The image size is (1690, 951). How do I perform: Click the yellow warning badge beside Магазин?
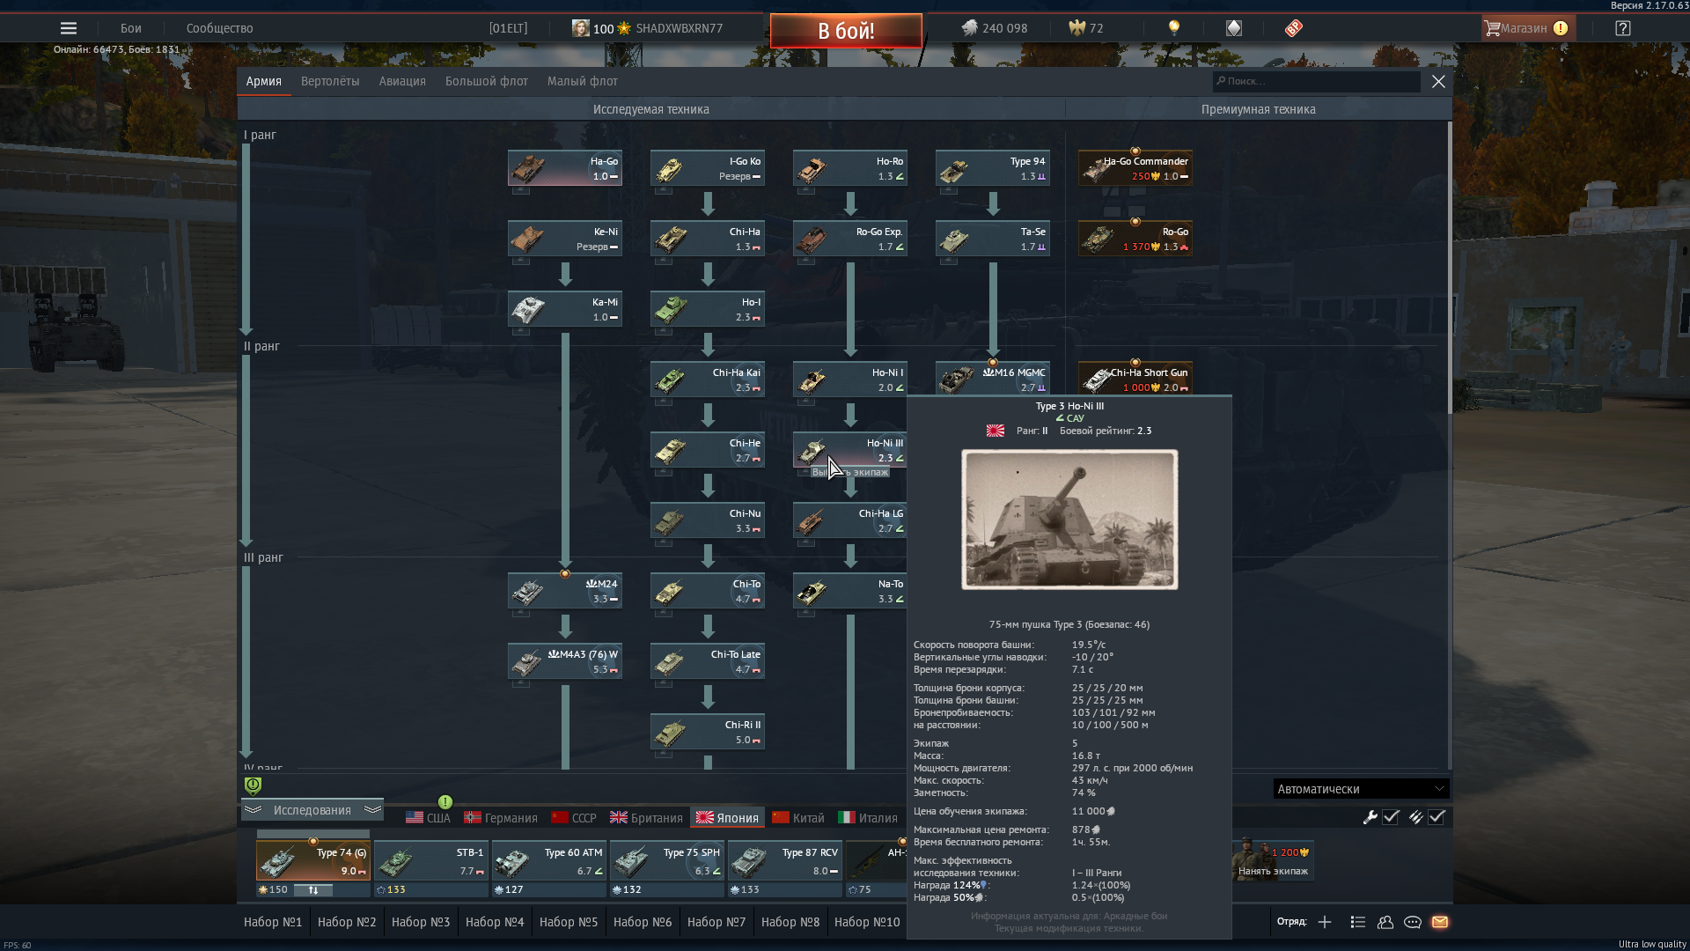[1561, 28]
